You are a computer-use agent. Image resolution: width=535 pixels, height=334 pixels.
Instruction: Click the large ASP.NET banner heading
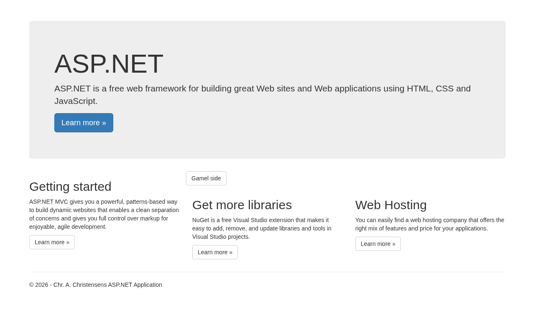point(109,64)
